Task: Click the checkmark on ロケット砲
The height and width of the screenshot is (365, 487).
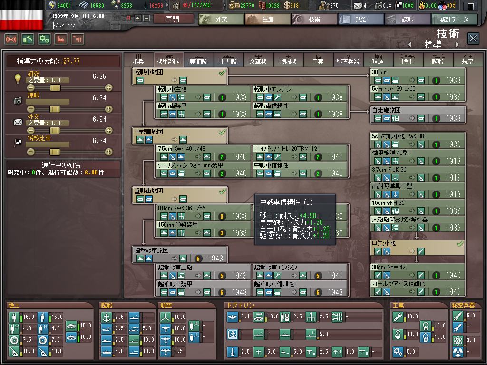Action: (460, 244)
